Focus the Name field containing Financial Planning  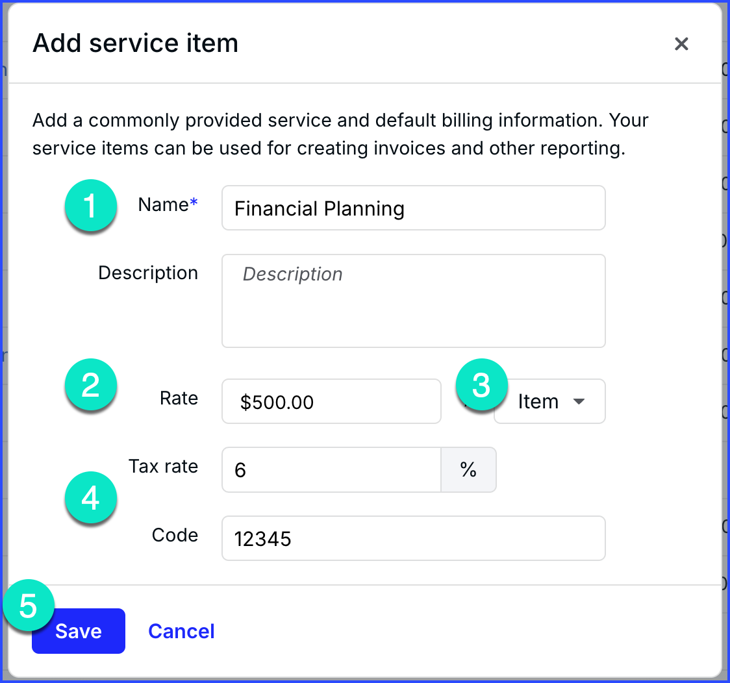pyautogui.click(x=413, y=208)
